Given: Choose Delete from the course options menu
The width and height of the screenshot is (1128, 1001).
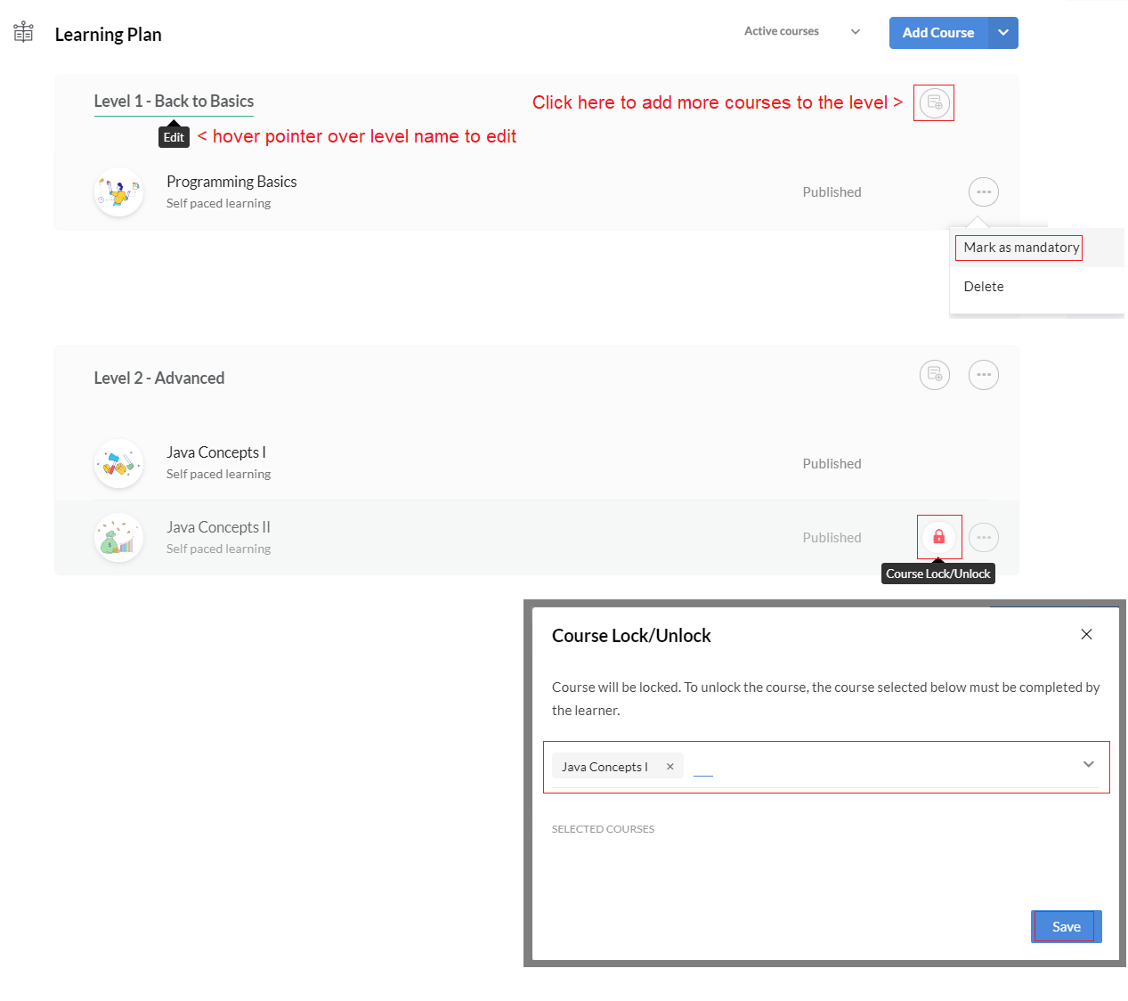Looking at the screenshot, I should [984, 287].
